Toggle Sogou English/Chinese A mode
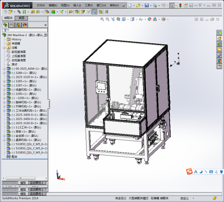 [196, 171]
